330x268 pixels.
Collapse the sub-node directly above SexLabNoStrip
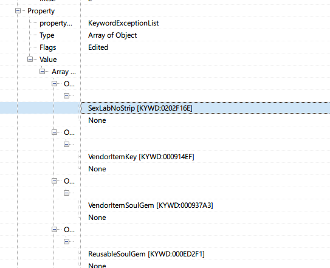coord(66,96)
